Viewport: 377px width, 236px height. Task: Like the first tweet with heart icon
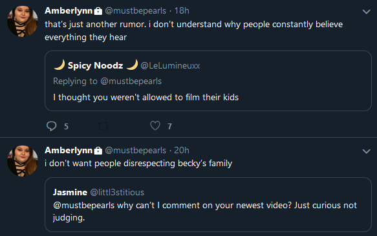(x=155, y=125)
